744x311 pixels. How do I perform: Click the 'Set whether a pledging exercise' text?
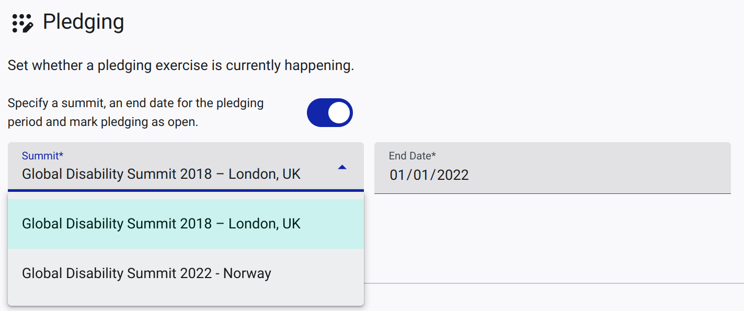click(181, 66)
